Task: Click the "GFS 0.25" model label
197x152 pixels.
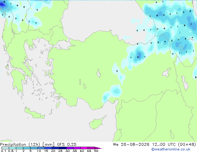Action: (x=66, y=145)
